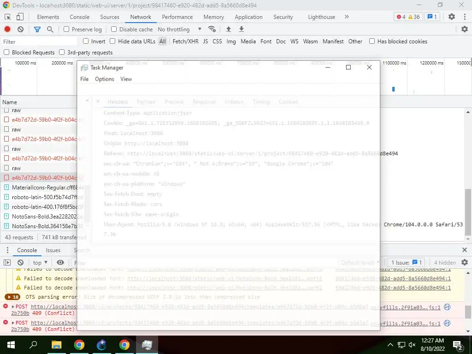Enable Disable cache checkbox
This screenshot has height=354, width=472.
[x=114, y=29]
